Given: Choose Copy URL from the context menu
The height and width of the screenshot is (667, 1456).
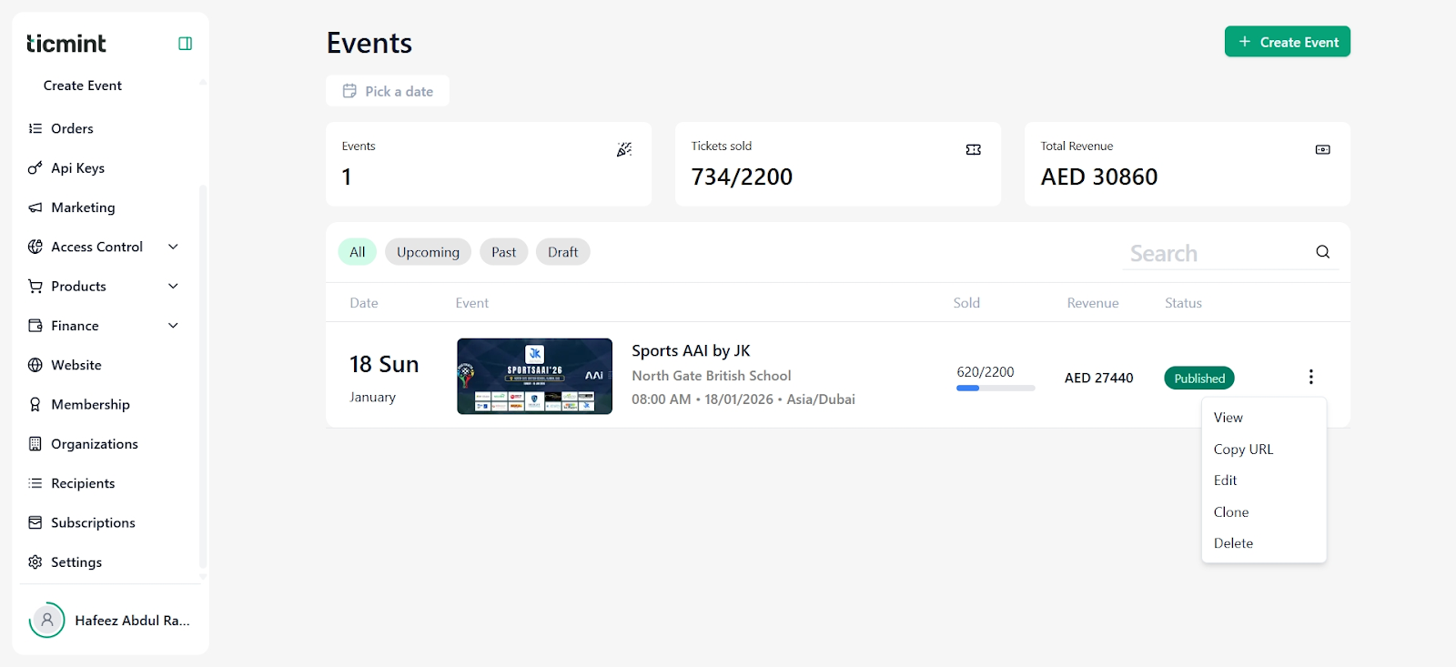Looking at the screenshot, I should click(x=1264, y=450).
